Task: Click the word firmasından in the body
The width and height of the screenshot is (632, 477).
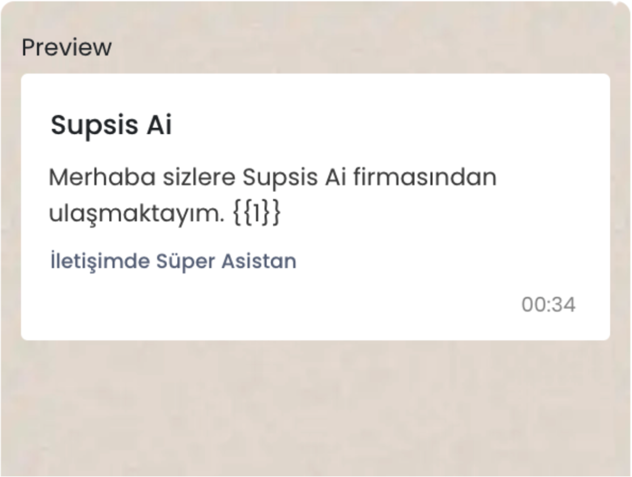Action: click(x=425, y=177)
